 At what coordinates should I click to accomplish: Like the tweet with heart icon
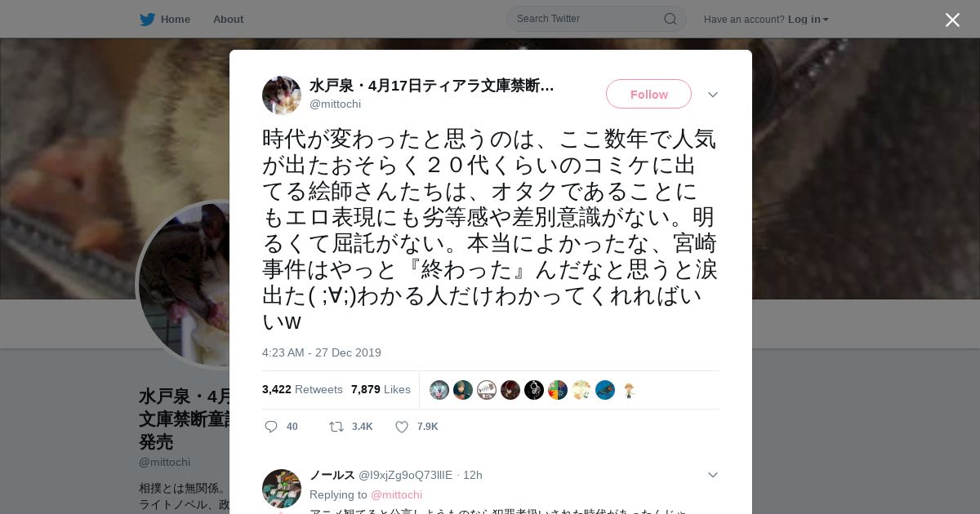(402, 427)
